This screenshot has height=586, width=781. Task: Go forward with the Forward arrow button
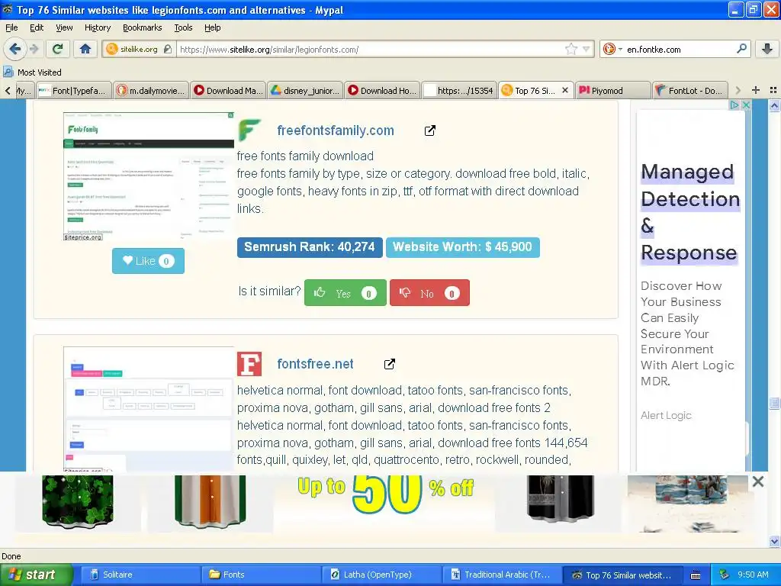34,49
